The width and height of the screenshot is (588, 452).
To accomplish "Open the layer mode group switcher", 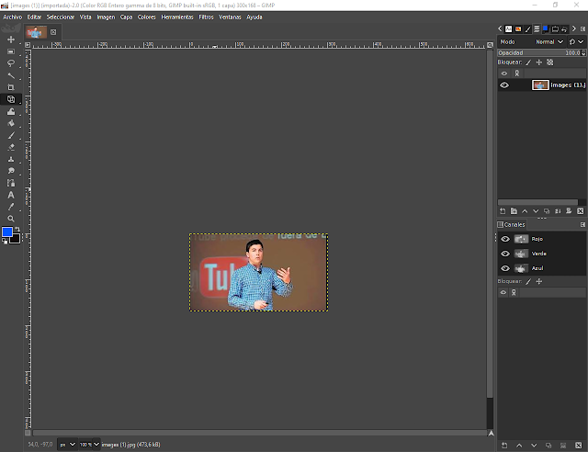I will tap(576, 42).
